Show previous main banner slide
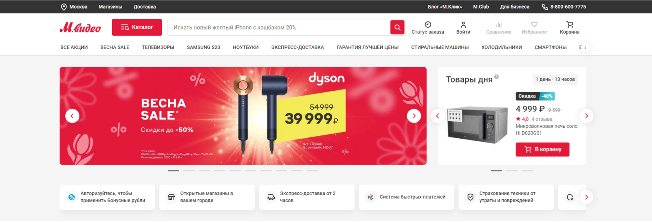 click(x=72, y=116)
